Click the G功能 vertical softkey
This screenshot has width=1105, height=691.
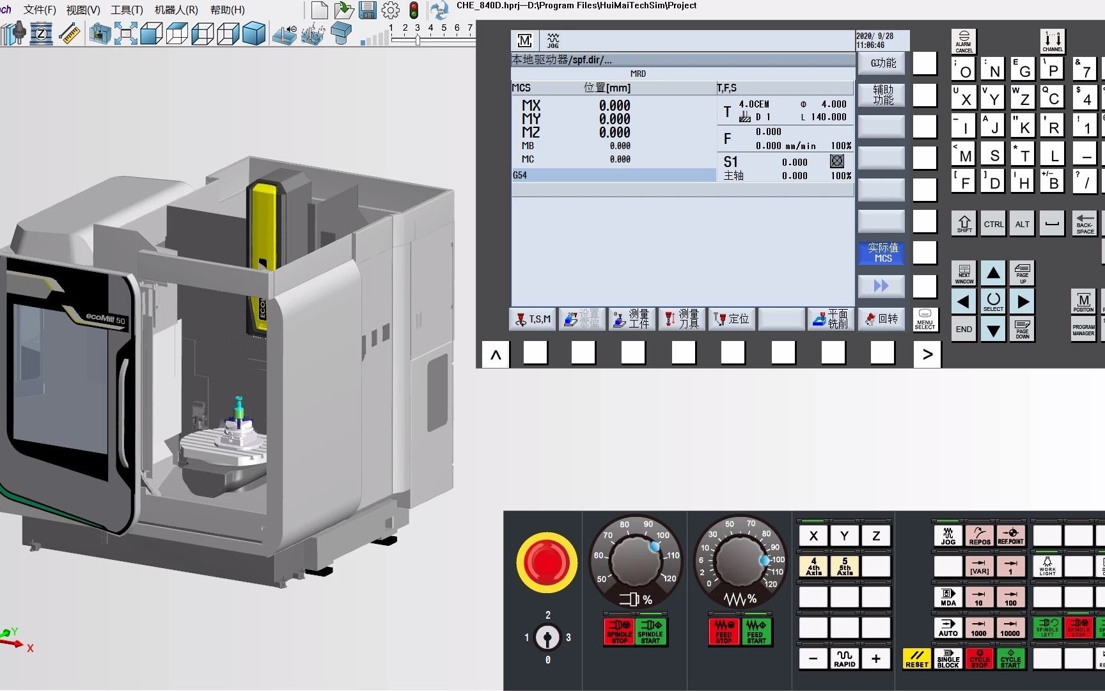click(x=881, y=63)
